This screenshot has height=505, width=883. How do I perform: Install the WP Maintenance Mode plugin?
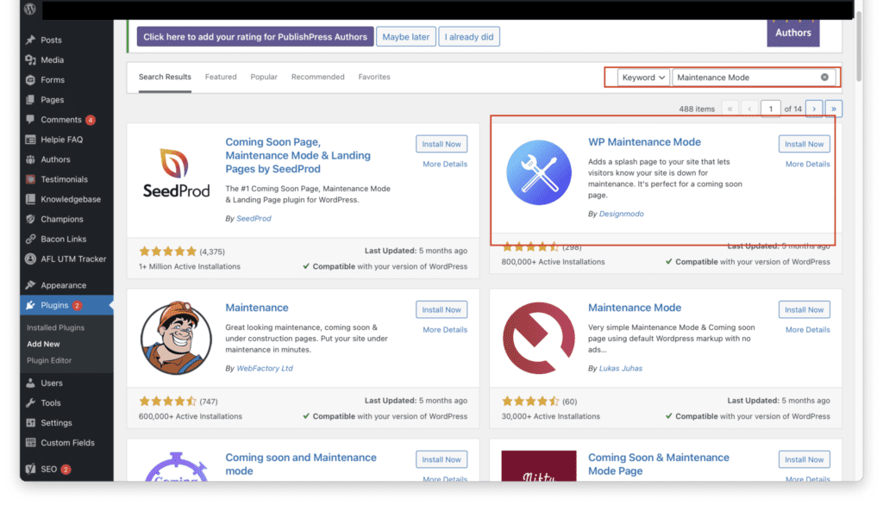pyautogui.click(x=804, y=144)
